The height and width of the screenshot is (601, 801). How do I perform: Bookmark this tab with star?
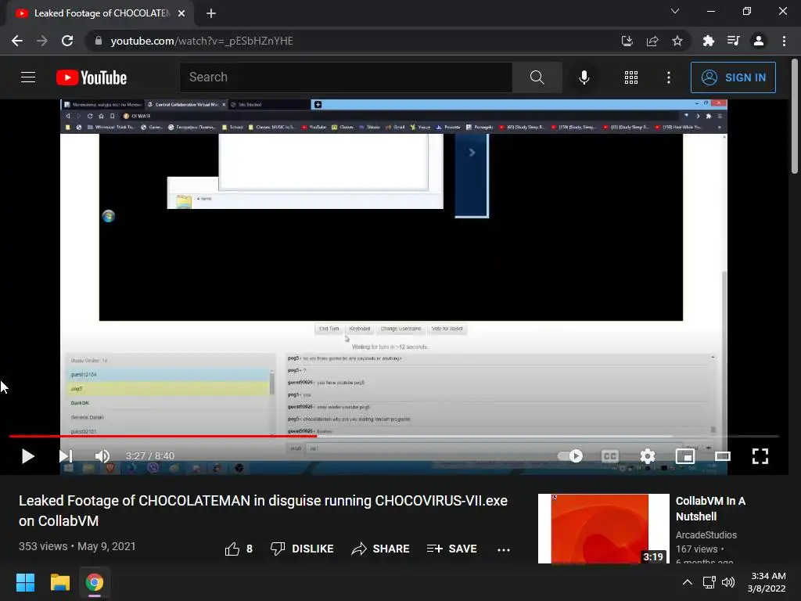coord(677,41)
